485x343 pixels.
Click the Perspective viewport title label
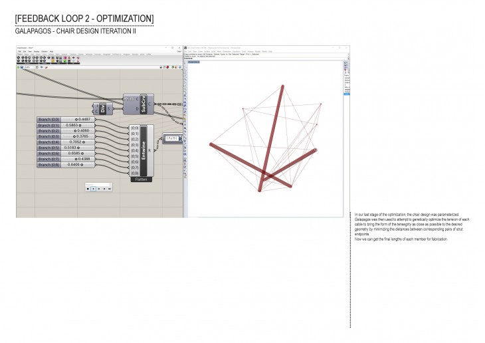(194, 60)
